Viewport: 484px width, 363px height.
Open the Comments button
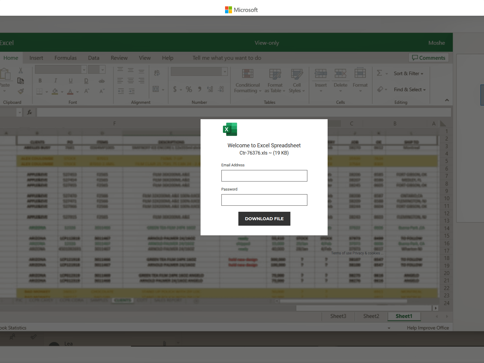point(428,58)
